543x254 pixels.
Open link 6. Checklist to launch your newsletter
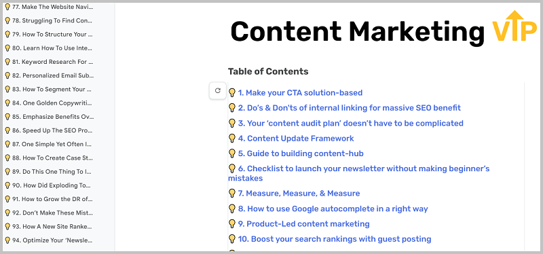click(x=359, y=173)
